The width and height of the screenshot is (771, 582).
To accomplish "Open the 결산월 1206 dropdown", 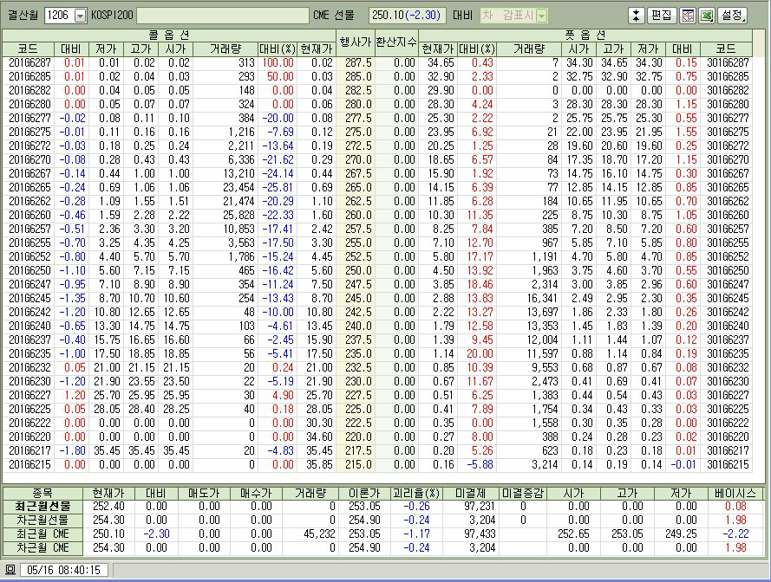I will (81, 16).
